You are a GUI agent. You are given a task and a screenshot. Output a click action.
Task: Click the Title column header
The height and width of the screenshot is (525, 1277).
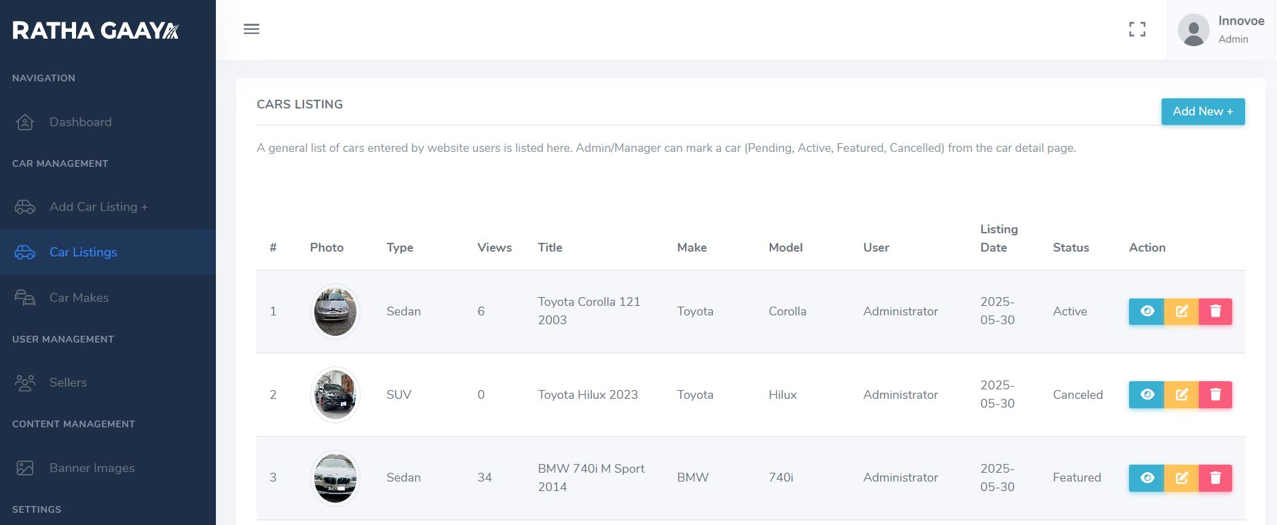550,248
